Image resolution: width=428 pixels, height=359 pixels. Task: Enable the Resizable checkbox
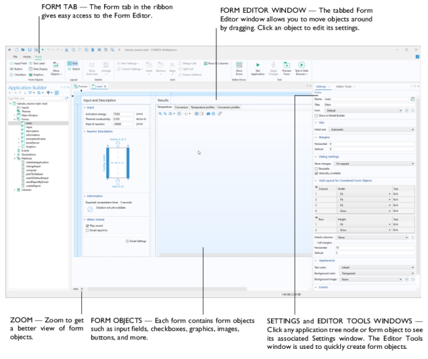tap(316, 169)
